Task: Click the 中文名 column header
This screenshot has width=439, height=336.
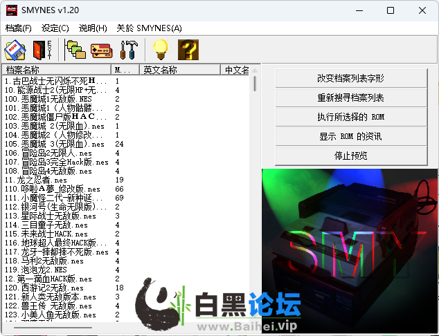Action: click(x=235, y=70)
